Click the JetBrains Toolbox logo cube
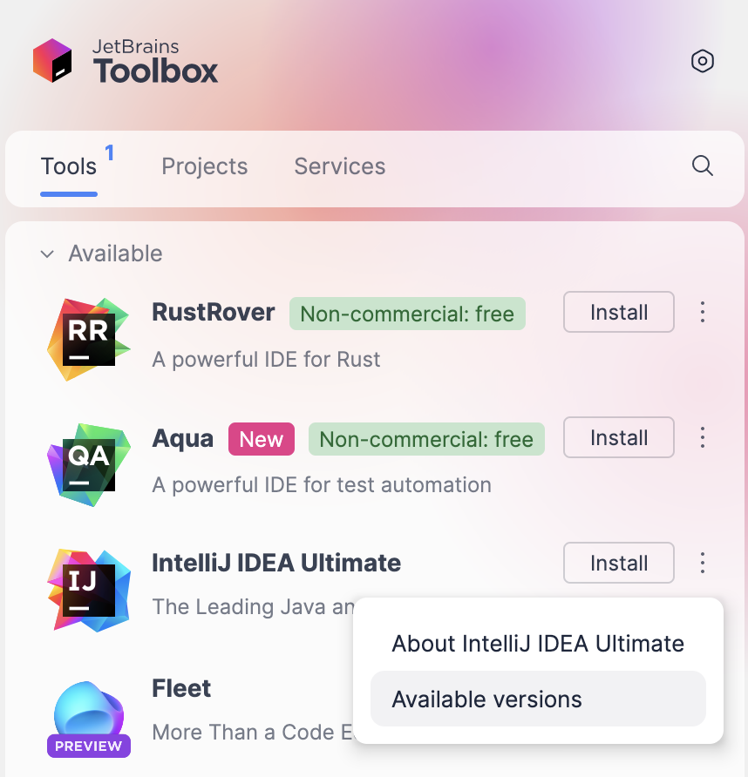 52,60
